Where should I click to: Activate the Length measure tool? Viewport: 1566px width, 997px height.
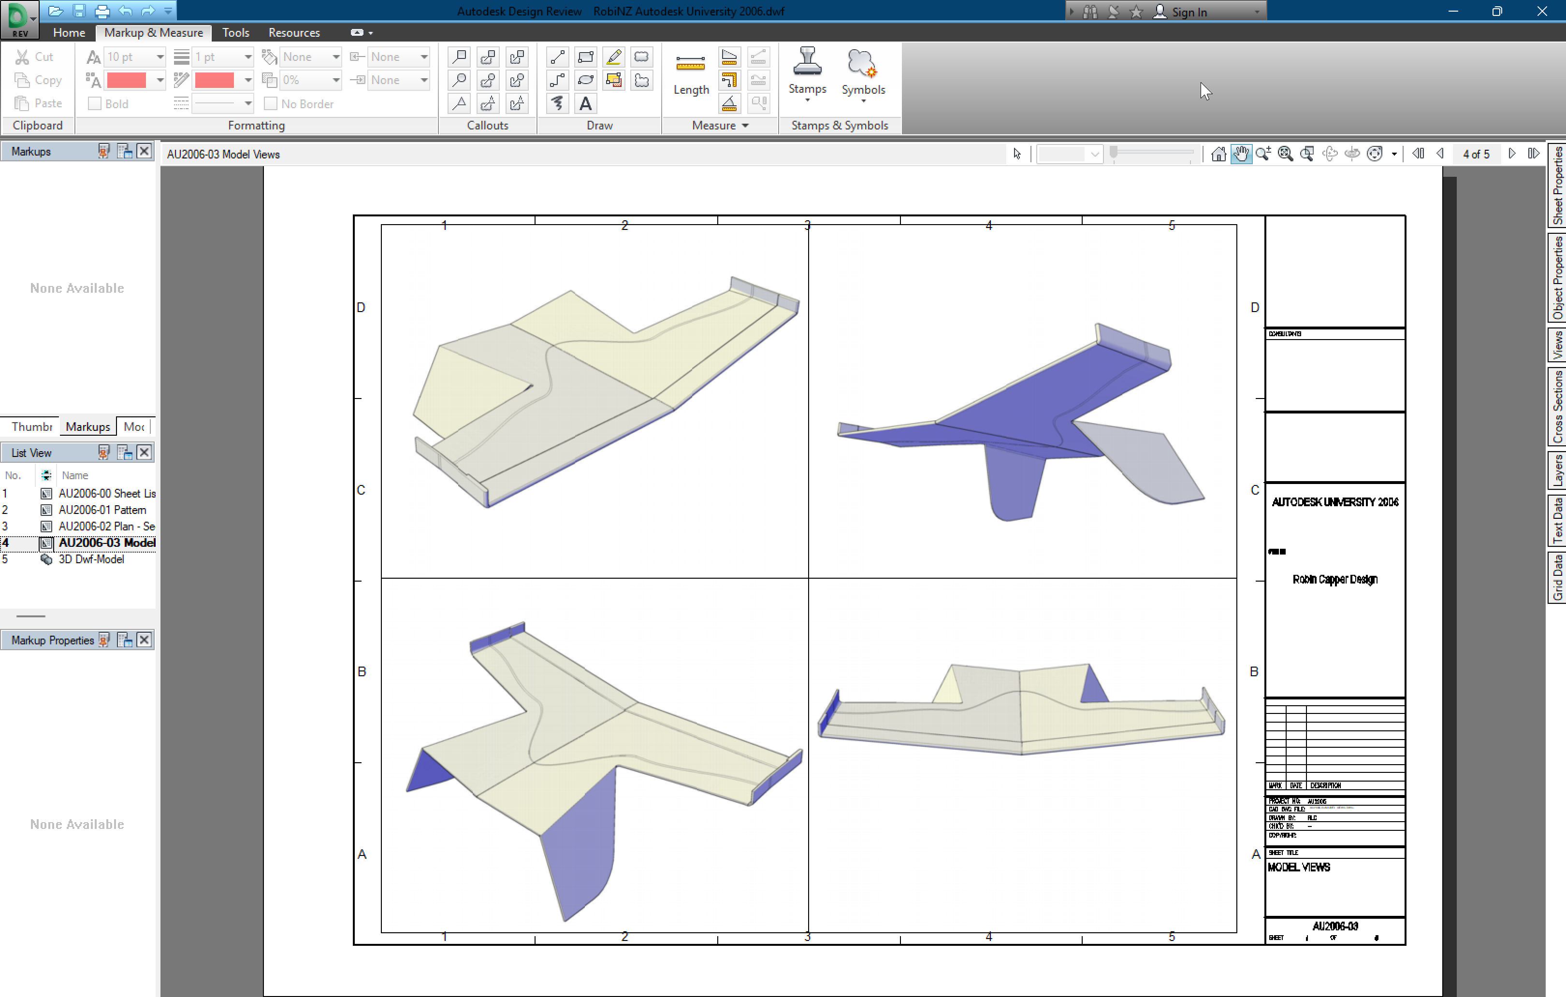pyautogui.click(x=690, y=75)
